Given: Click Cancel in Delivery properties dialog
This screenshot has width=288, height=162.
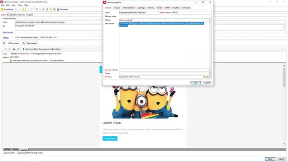Looking at the screenshot, I should [207, 83].
